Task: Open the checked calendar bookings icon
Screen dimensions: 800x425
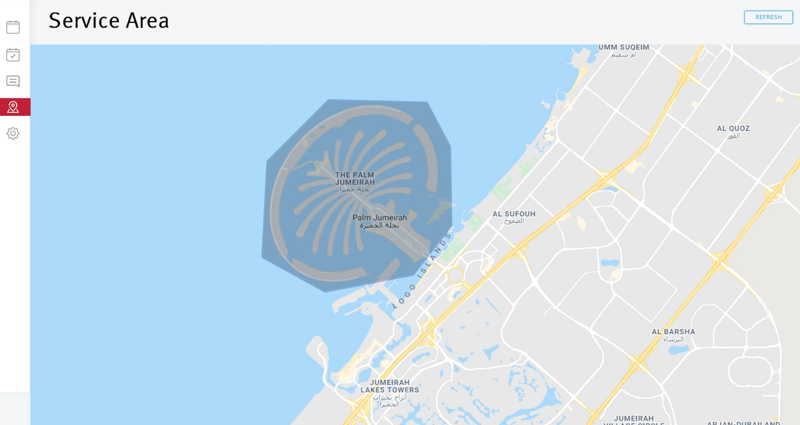Action: (x=13, y=54)
